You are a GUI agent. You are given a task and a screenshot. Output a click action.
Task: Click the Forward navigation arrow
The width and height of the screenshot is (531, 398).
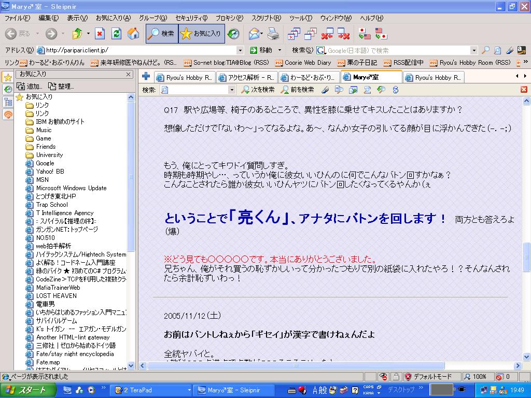[x=51, y=34]
